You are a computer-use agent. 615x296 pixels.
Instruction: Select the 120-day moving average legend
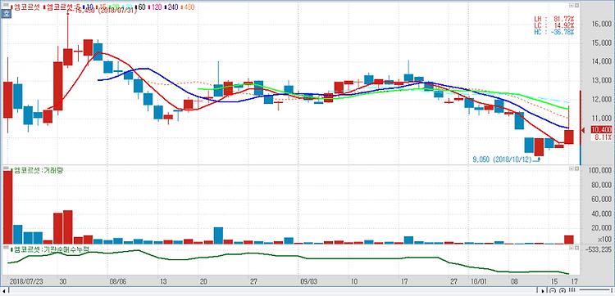coord(156,7)
